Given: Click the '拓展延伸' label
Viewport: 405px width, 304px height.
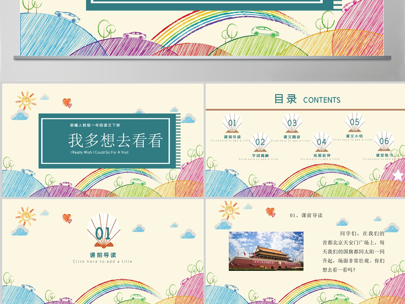Looking at the screenshot, I should click(x=322, y=155).
